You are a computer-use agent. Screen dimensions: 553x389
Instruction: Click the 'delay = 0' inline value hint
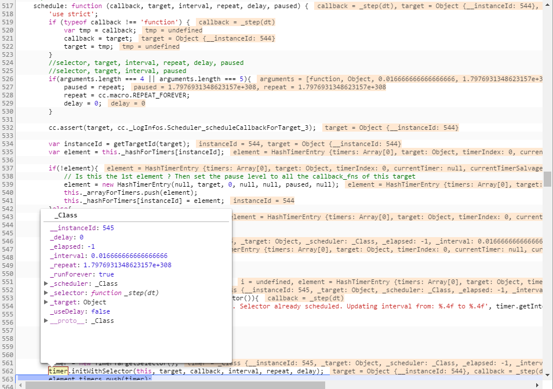128,103
